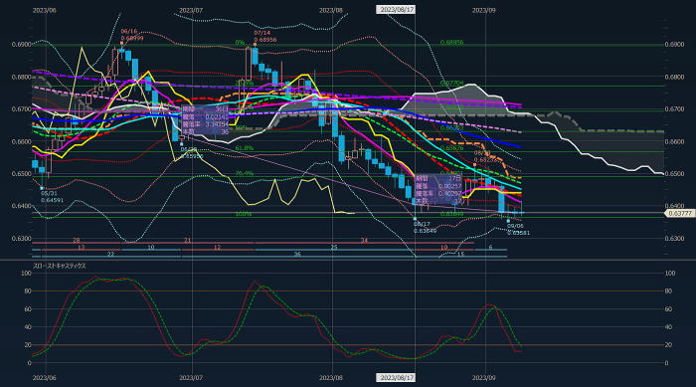This screenshot has width=696, height=387.
Task: Click the bar count label 15
Action: pyautogui.click(x=460, y=254)
